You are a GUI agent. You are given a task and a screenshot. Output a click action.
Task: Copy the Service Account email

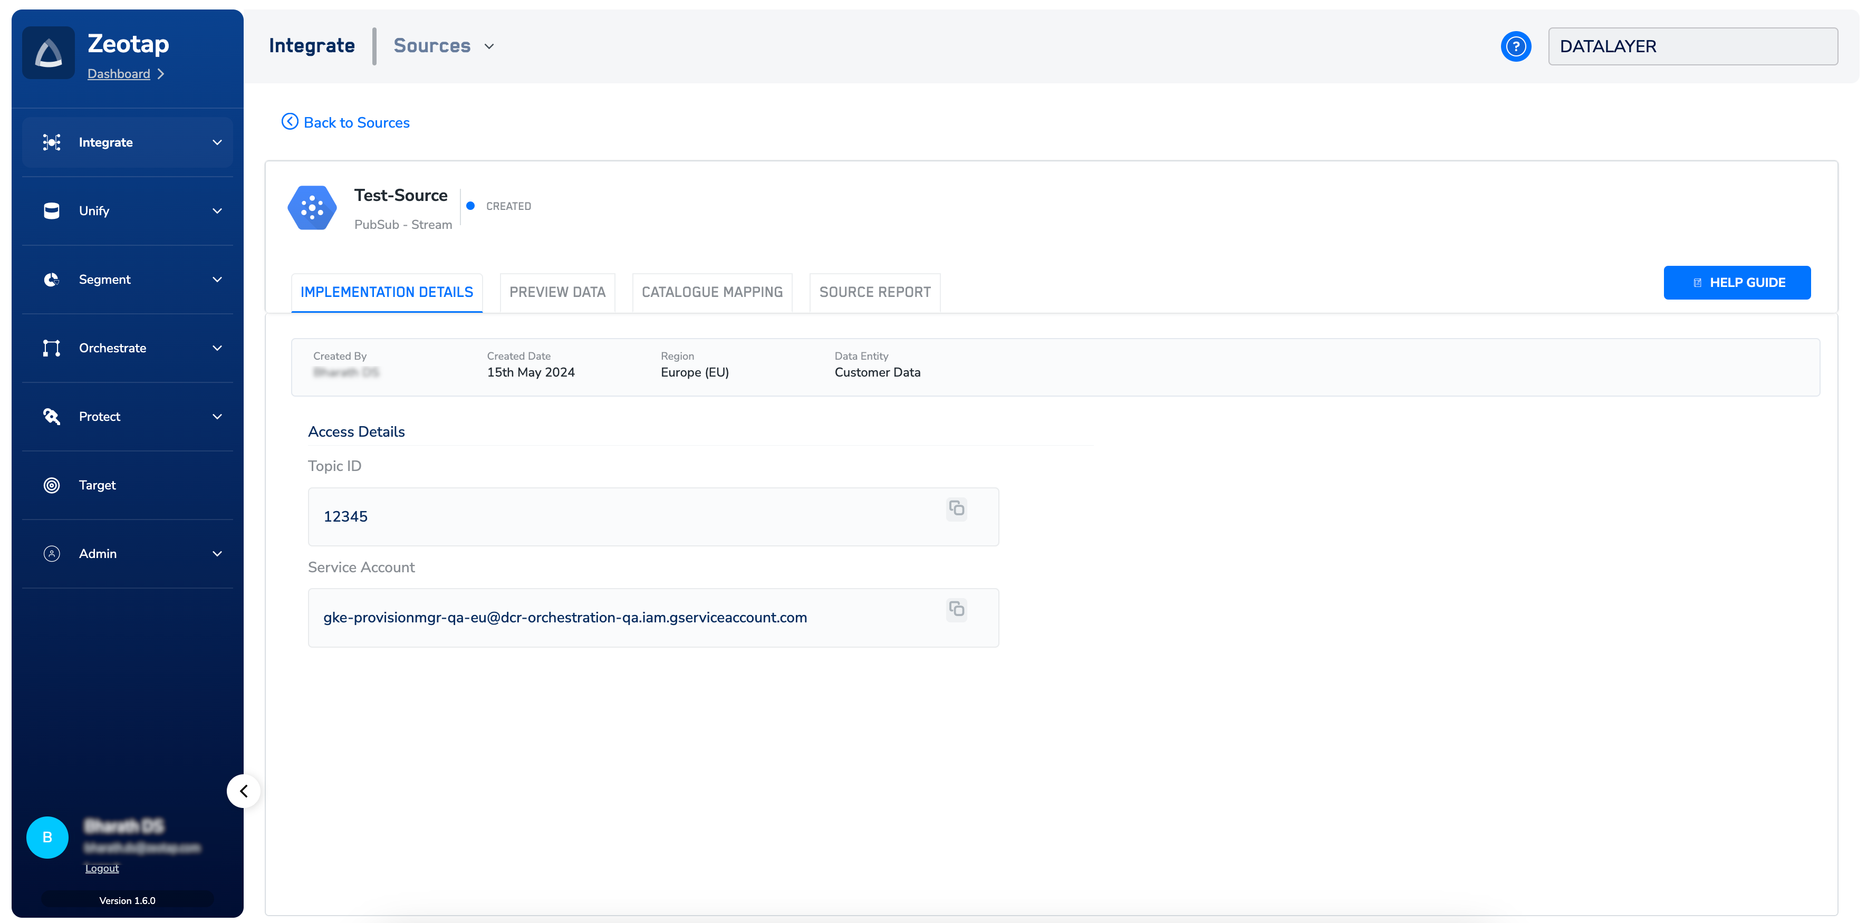pos(957,609)
